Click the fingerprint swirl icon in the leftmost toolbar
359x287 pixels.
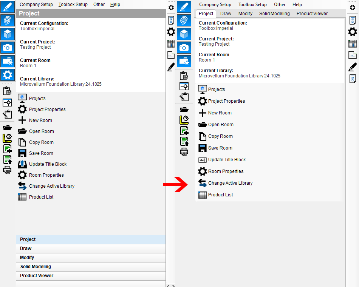[x=7, y=20]
